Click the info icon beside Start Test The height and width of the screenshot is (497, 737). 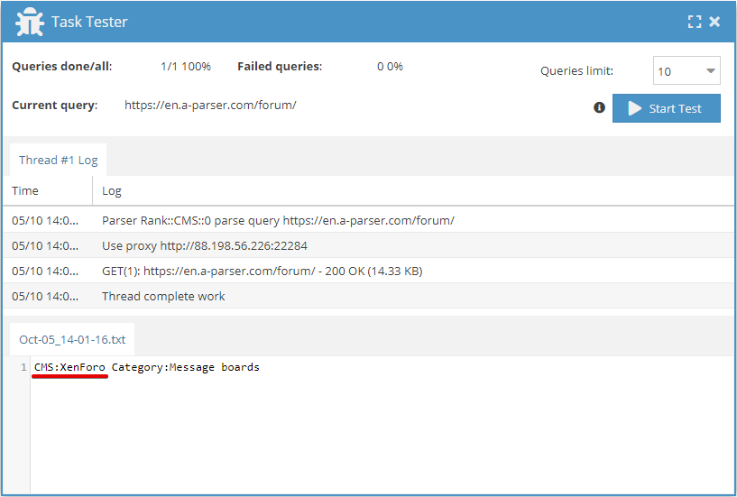click(x=599, y=107)
